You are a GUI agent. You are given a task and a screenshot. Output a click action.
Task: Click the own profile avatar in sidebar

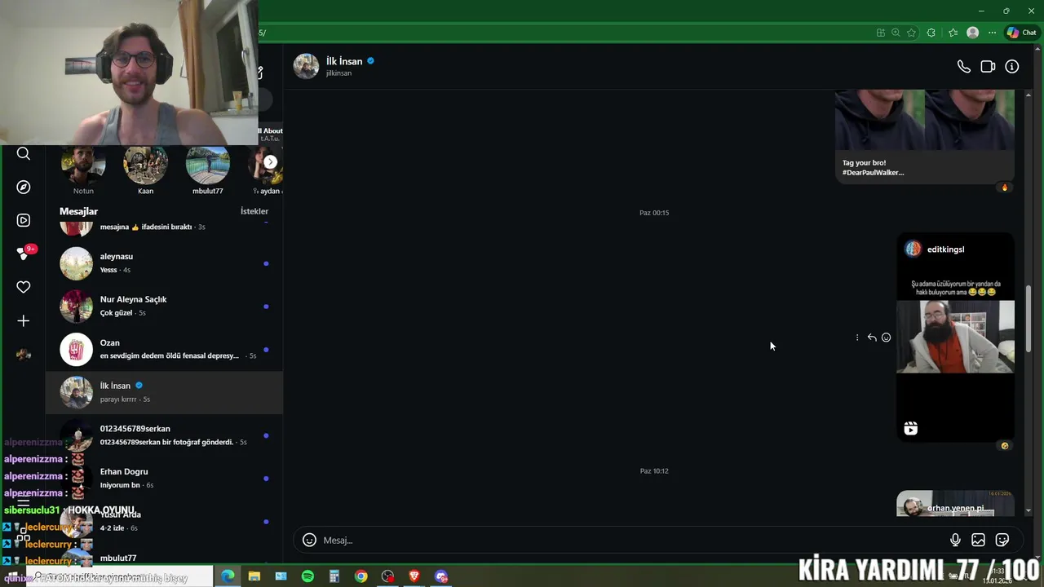(x=24, y=355)
